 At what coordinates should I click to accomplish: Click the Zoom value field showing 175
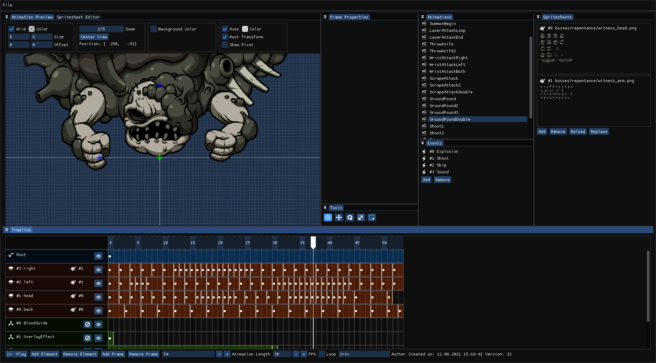point(101,29)
